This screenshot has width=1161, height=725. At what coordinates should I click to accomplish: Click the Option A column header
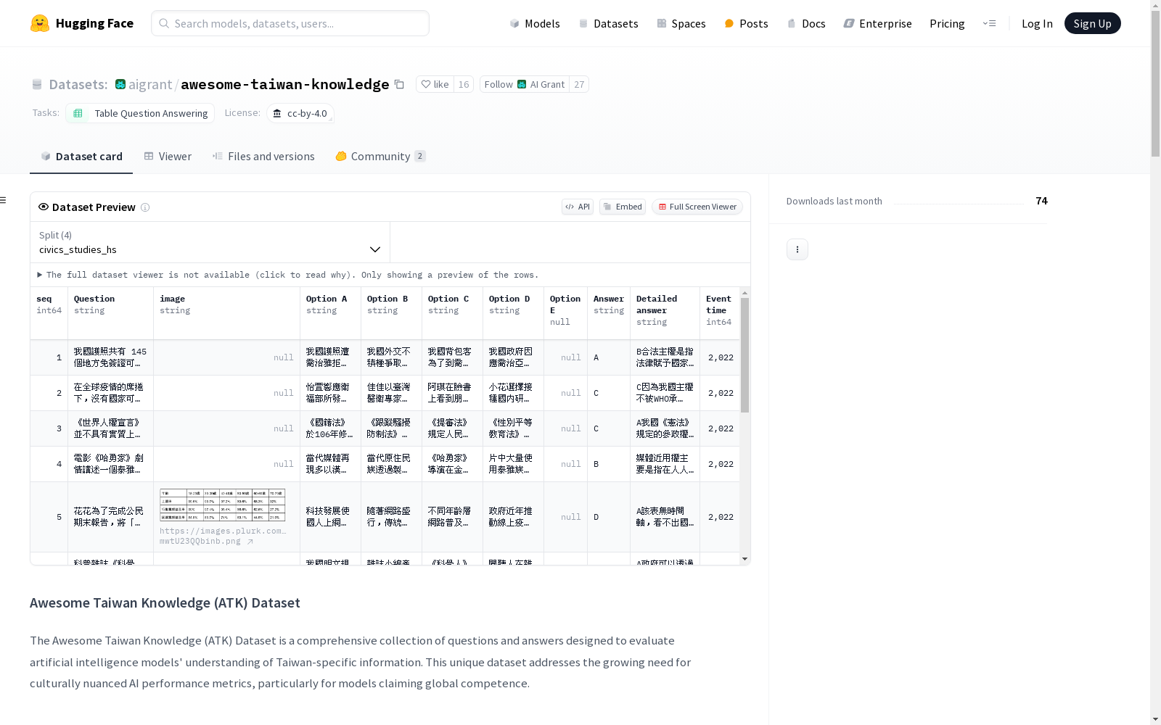(x=331, y=313)
